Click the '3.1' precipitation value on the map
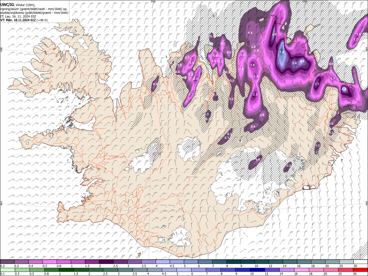368x276 pixels. (317, 84)
